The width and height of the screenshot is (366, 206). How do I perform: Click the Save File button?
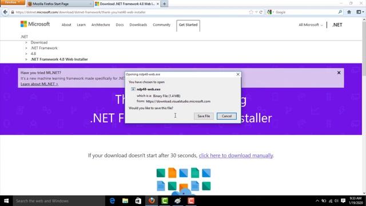click(204, 116)
